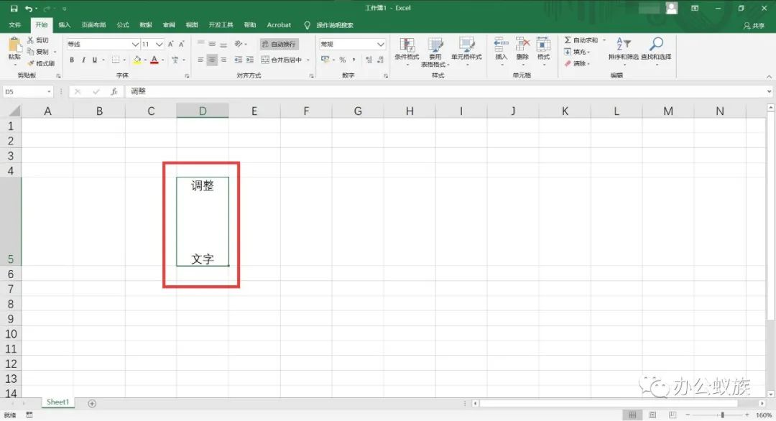Apply comma style number format
776x421 pixels.
(354, 60)
